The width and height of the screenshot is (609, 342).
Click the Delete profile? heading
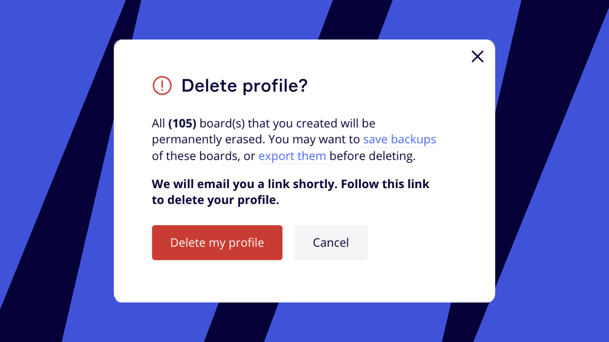coord(244,85)
